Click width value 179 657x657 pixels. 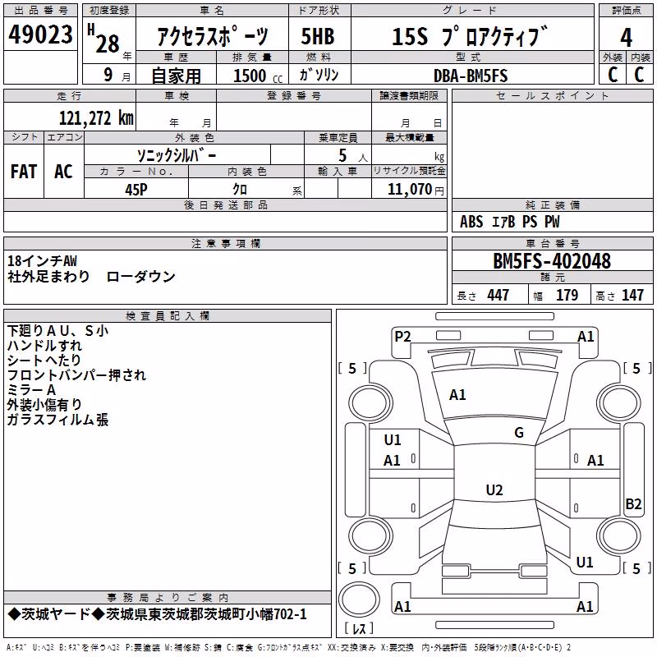(x=567, y=296)
